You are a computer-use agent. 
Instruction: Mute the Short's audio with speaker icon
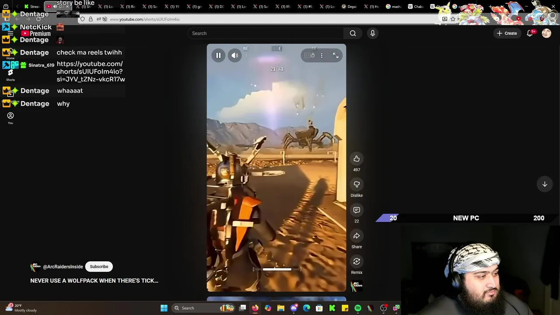tap(235, 56)
